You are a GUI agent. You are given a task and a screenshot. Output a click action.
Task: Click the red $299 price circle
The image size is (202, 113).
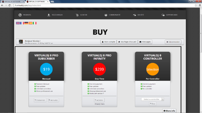[99, 69]
